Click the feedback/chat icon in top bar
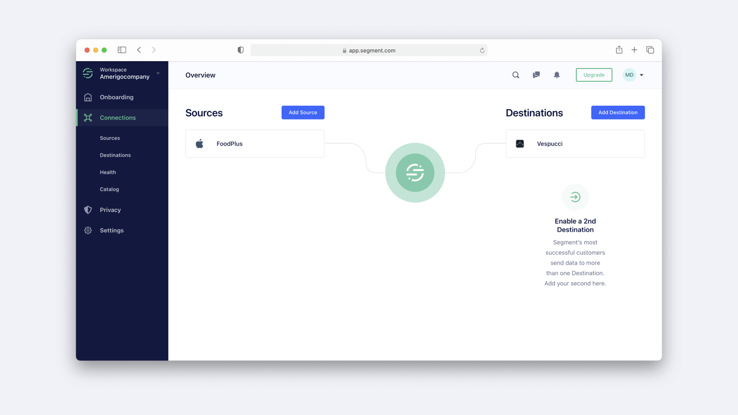This screenshot has height=415, width=738. [x=536, y=75]
